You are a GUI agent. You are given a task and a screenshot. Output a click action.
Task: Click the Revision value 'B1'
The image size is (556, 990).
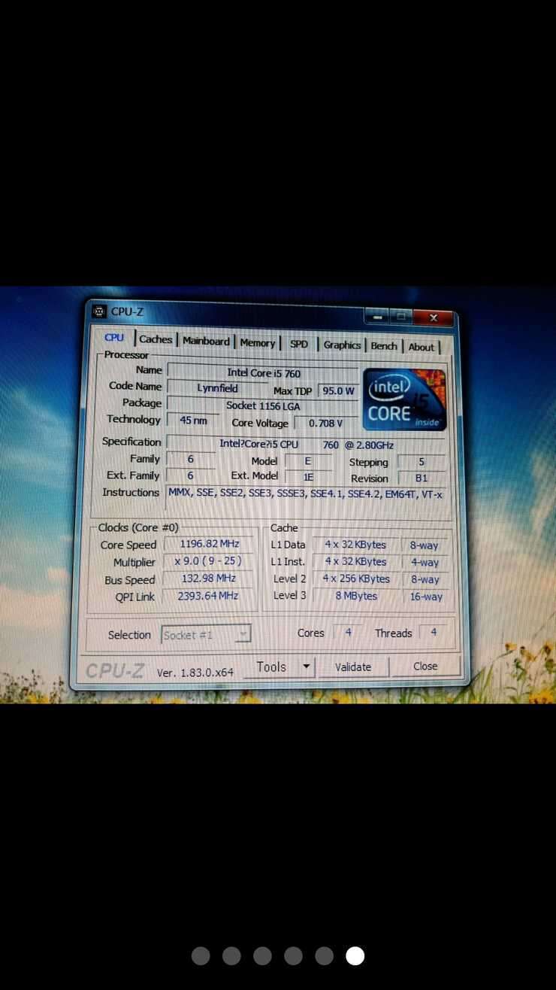tap(422, 478)
